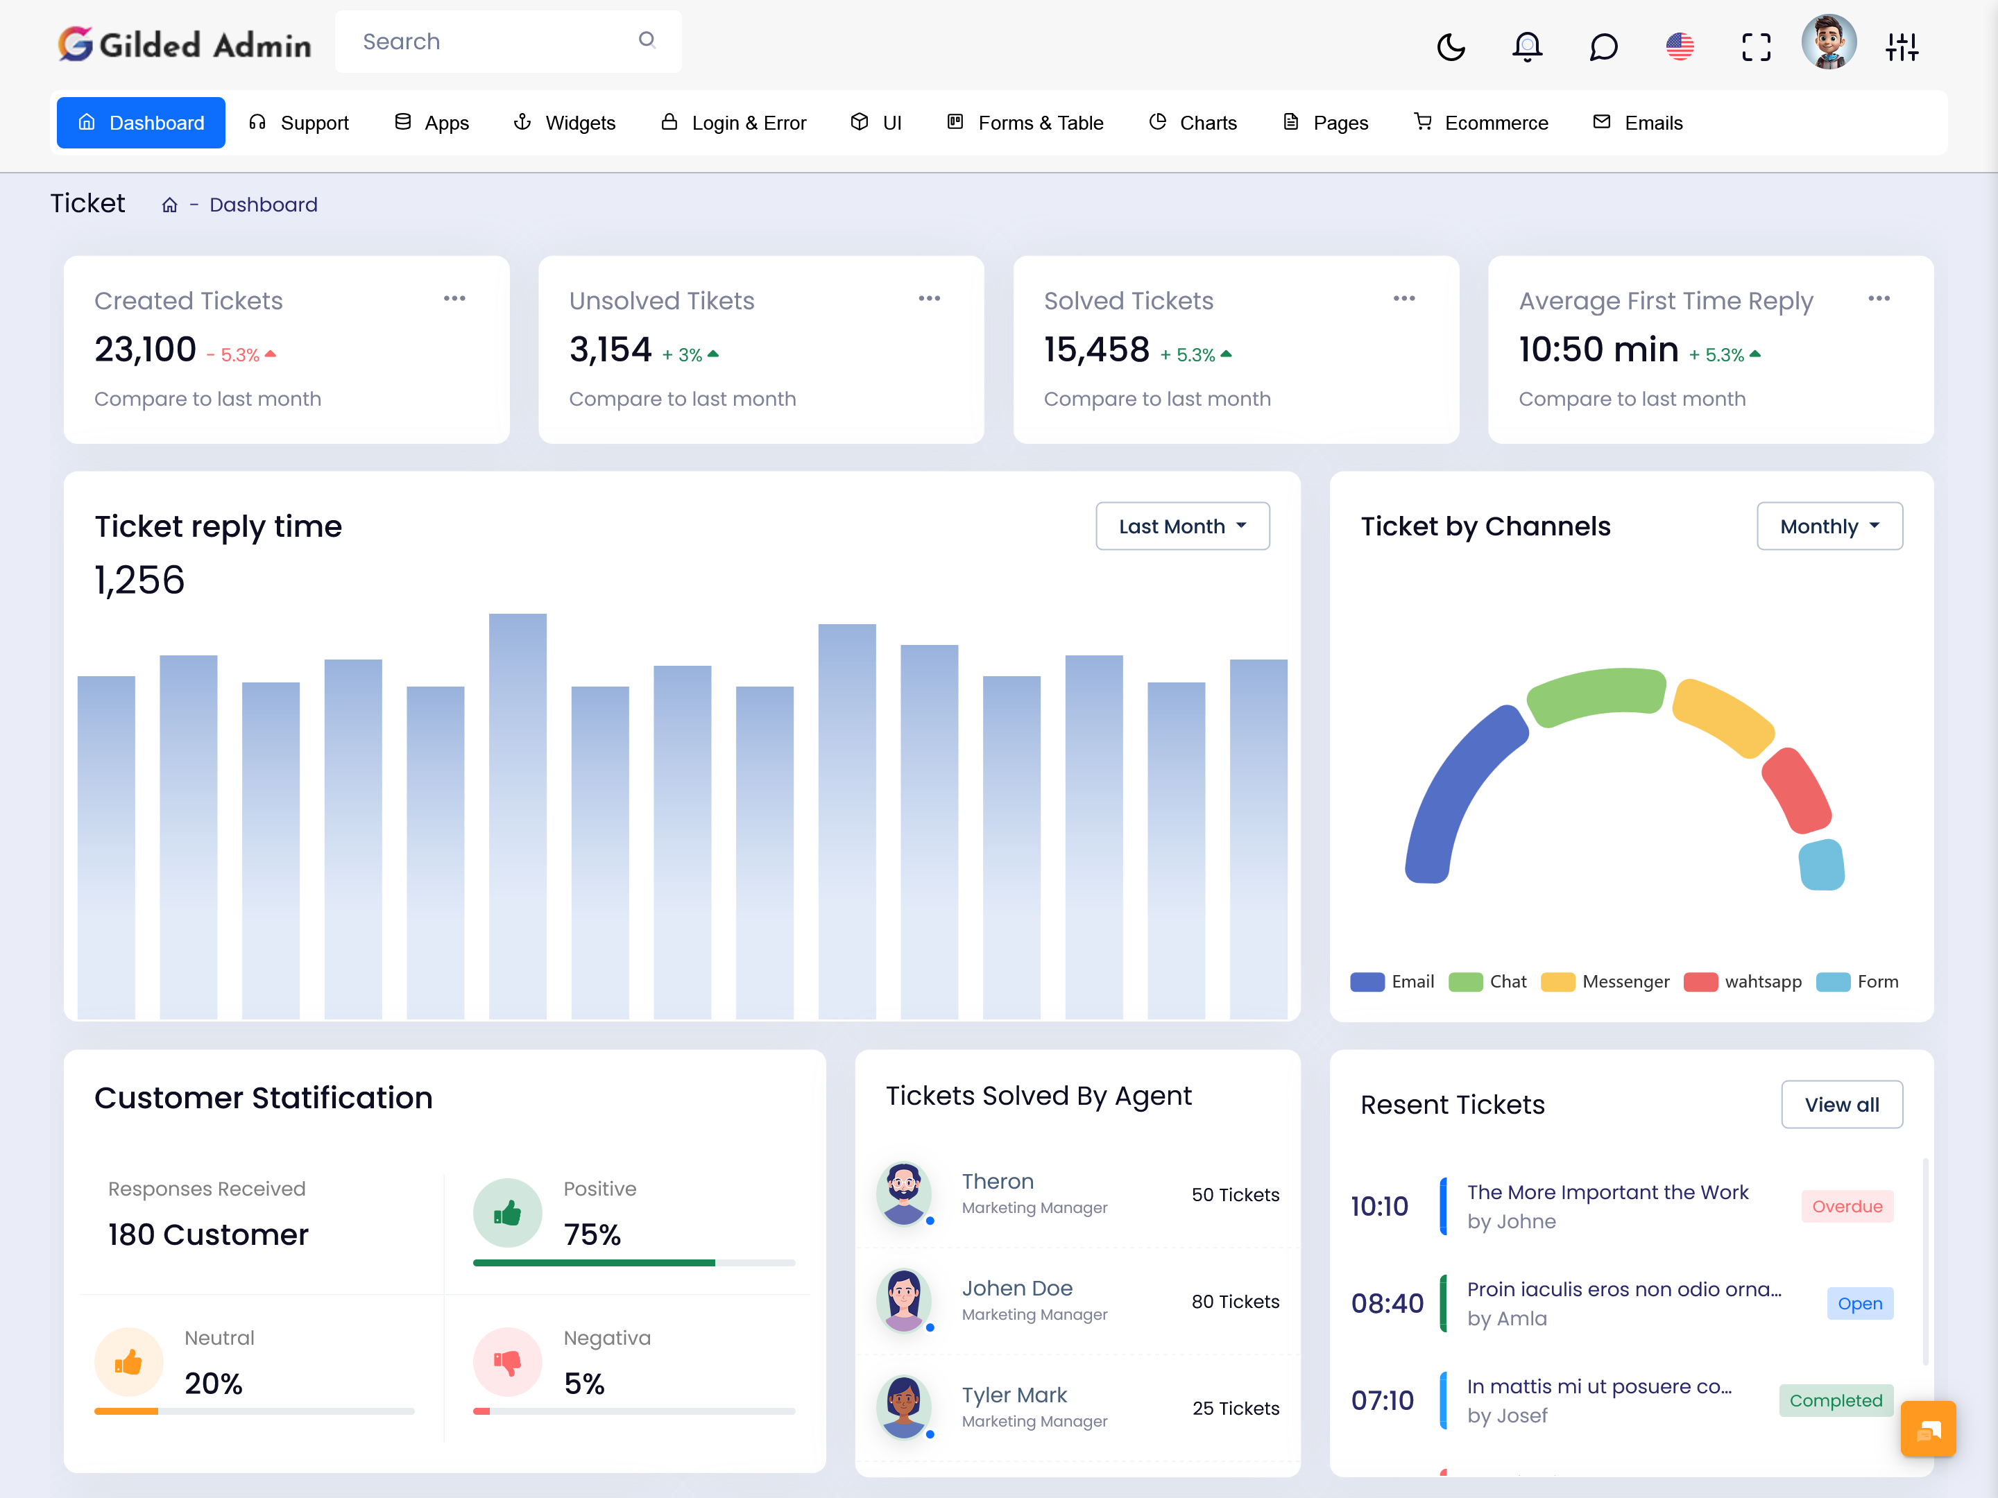Screen dimensions: 1998x1498
Task: Click the Completed status badge
Action: click(x=1836, y=1400)
